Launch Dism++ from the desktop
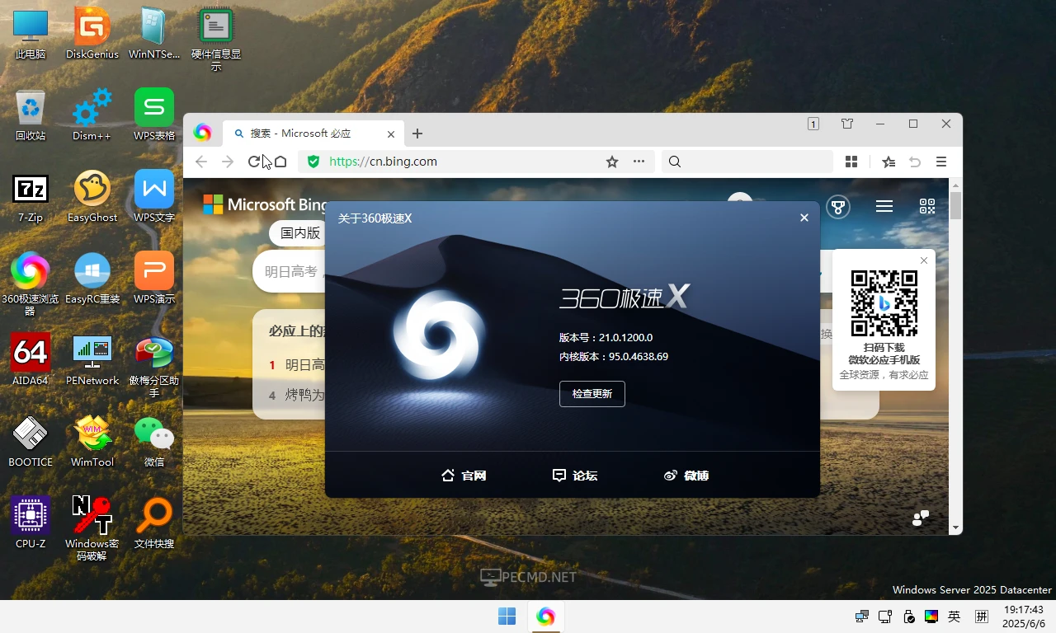1056x633 pixels. click(92, 115)
